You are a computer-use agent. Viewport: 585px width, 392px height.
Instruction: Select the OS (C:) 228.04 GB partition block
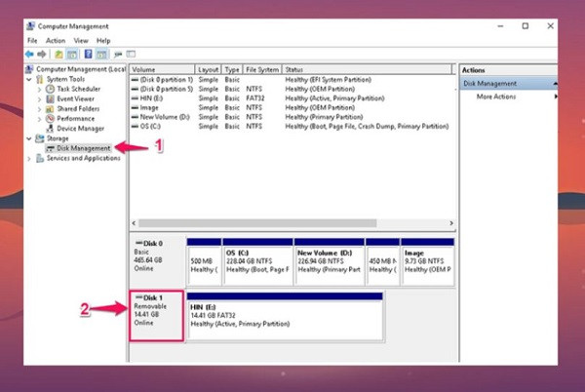click(x=257, y=262)
